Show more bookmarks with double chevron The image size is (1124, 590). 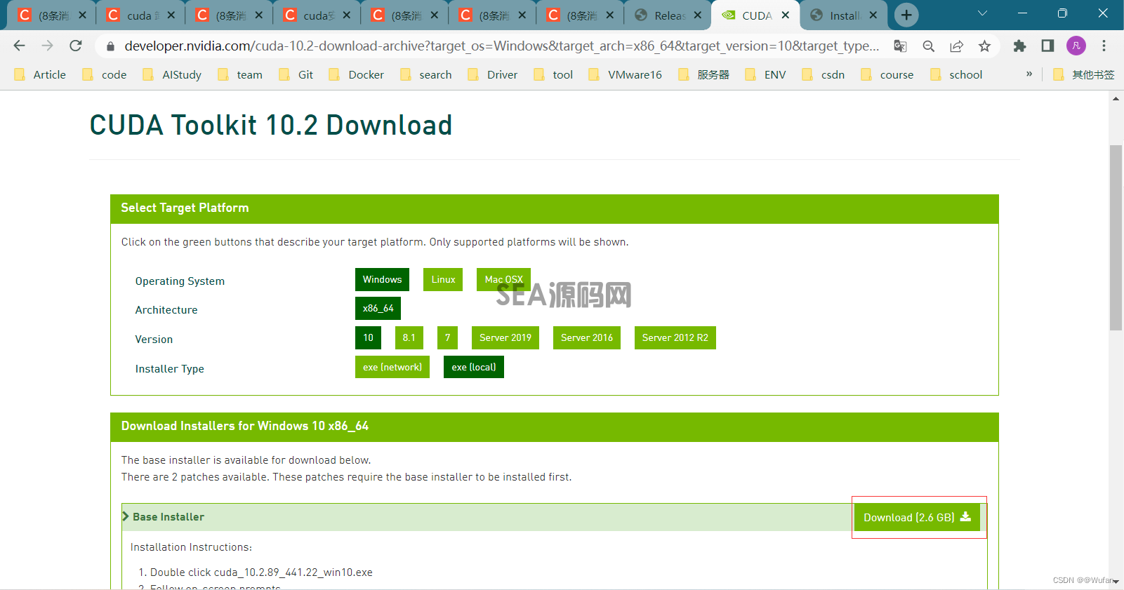point(1029,74)
